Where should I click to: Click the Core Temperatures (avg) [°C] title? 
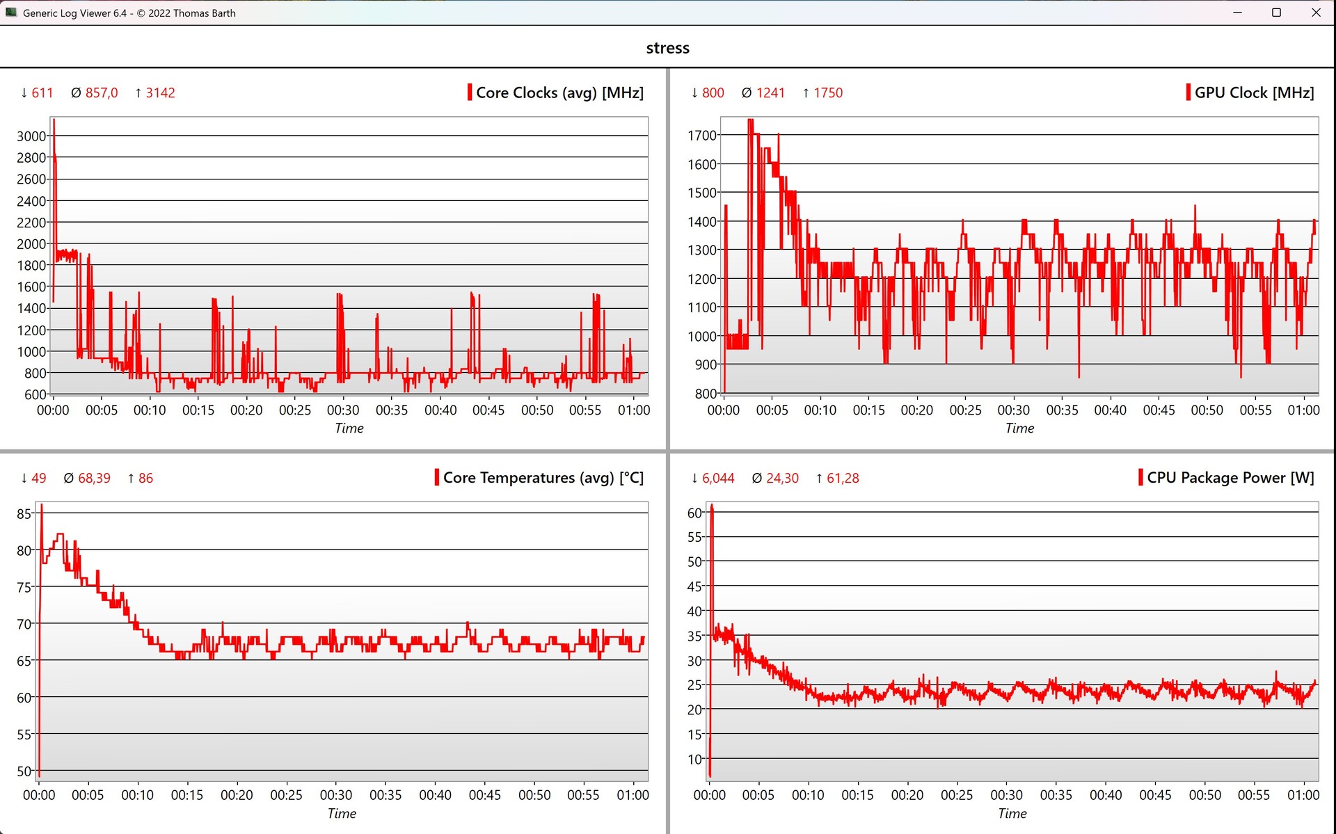point(543,477)
